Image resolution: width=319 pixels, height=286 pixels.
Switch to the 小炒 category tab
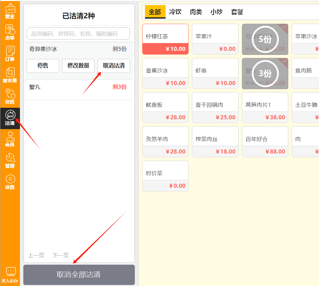(217, 12)
